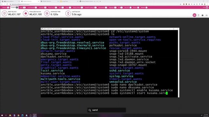Click 'snap-core18-1944.mount' in terminal
This screenshot has height=117, width=209.
pyautogui.click(x=128, y=51)
